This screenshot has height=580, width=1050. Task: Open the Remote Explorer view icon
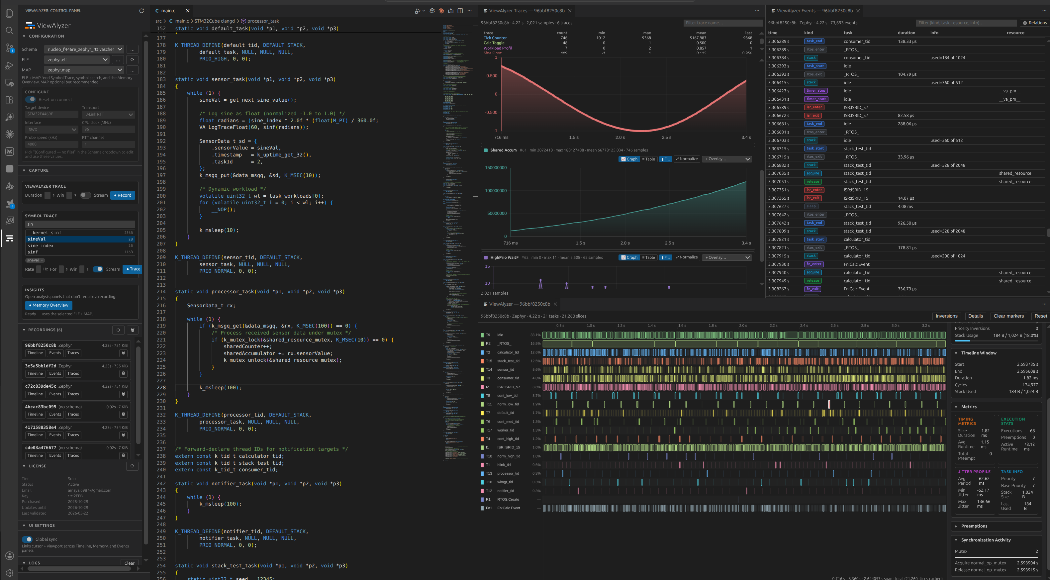[x=9, y=83]
